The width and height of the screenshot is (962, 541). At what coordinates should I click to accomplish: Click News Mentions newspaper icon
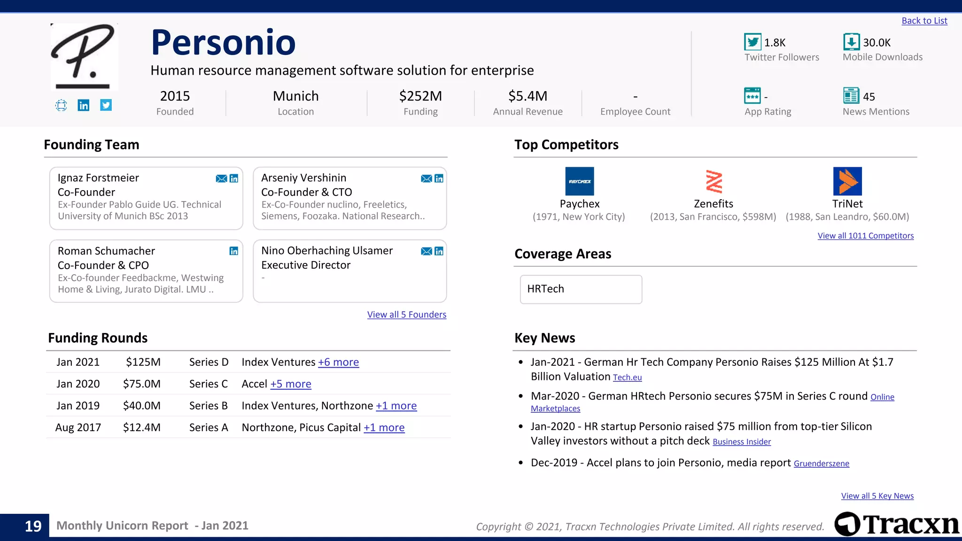click(851, 96)
